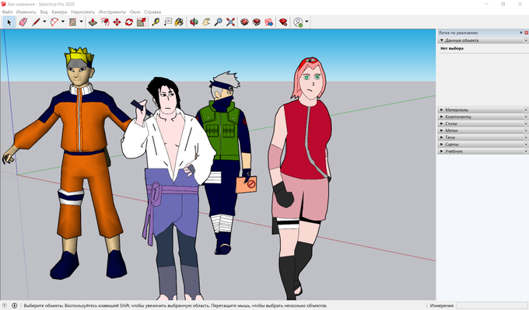
Task: Open the Инструменты menu
Action: 112,12
